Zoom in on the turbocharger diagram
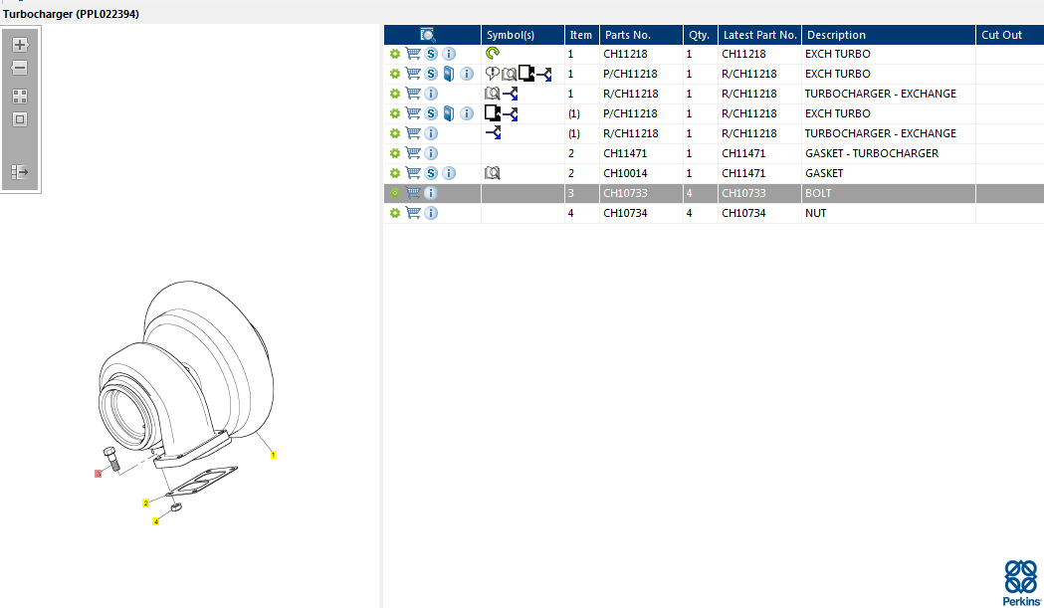Viewport: 1044px width, 608px height. (20, 45)
